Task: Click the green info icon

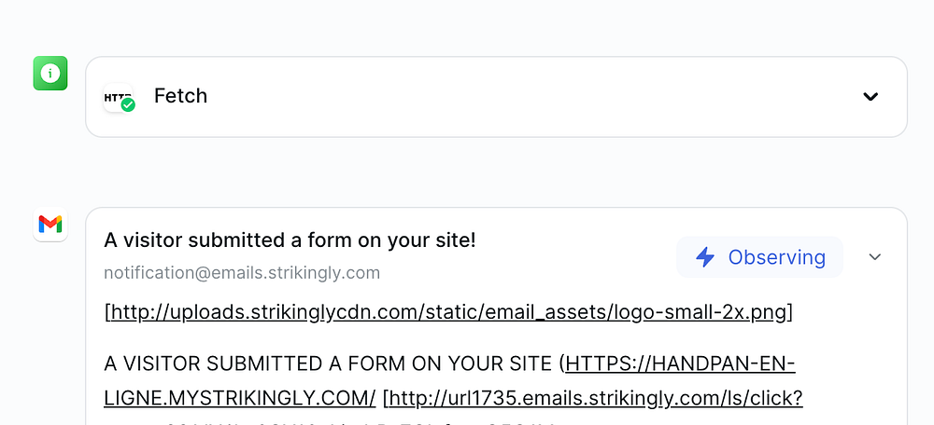Action: pyautogui.click(x=50, y=73)
